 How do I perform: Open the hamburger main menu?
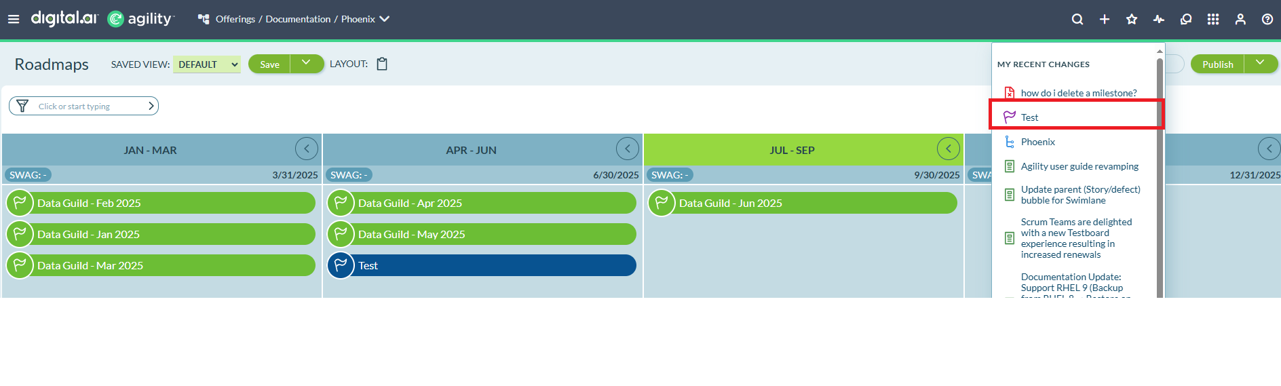[14, 19]
